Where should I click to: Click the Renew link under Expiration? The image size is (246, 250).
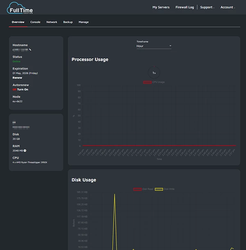click(x=17, y=77)
